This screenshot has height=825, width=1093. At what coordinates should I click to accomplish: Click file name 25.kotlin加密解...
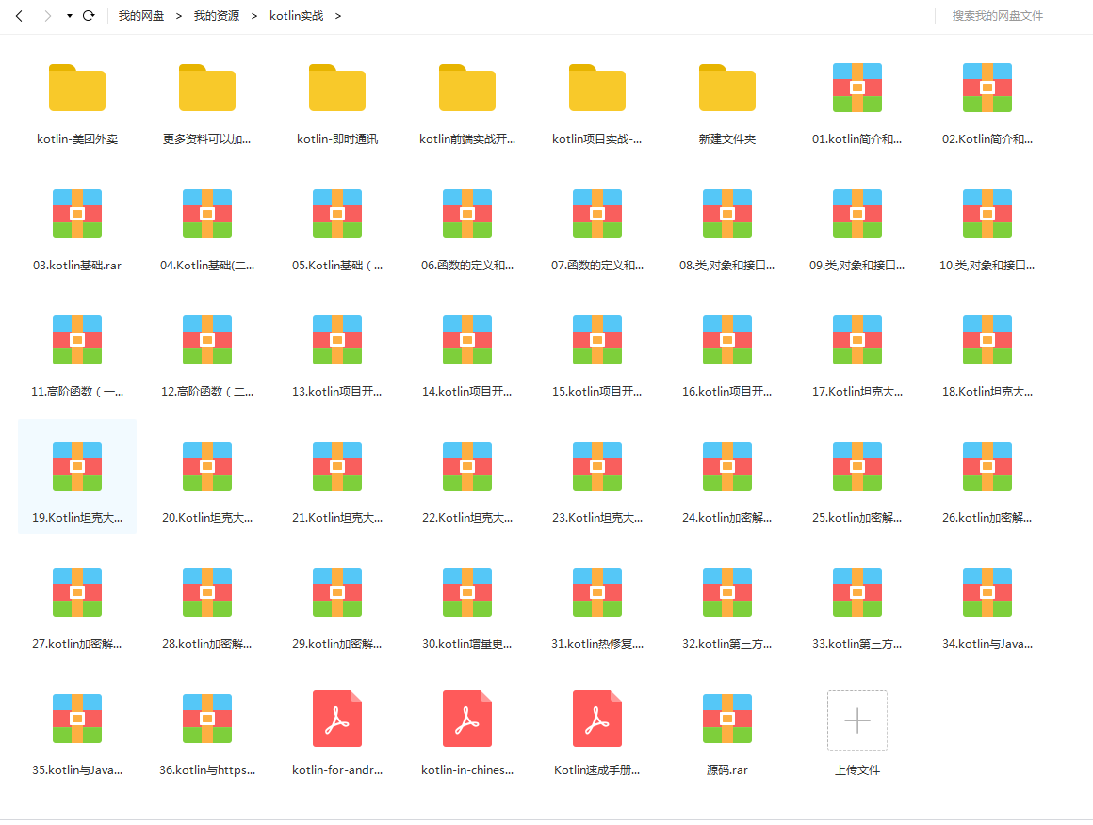tap(857, 518)
